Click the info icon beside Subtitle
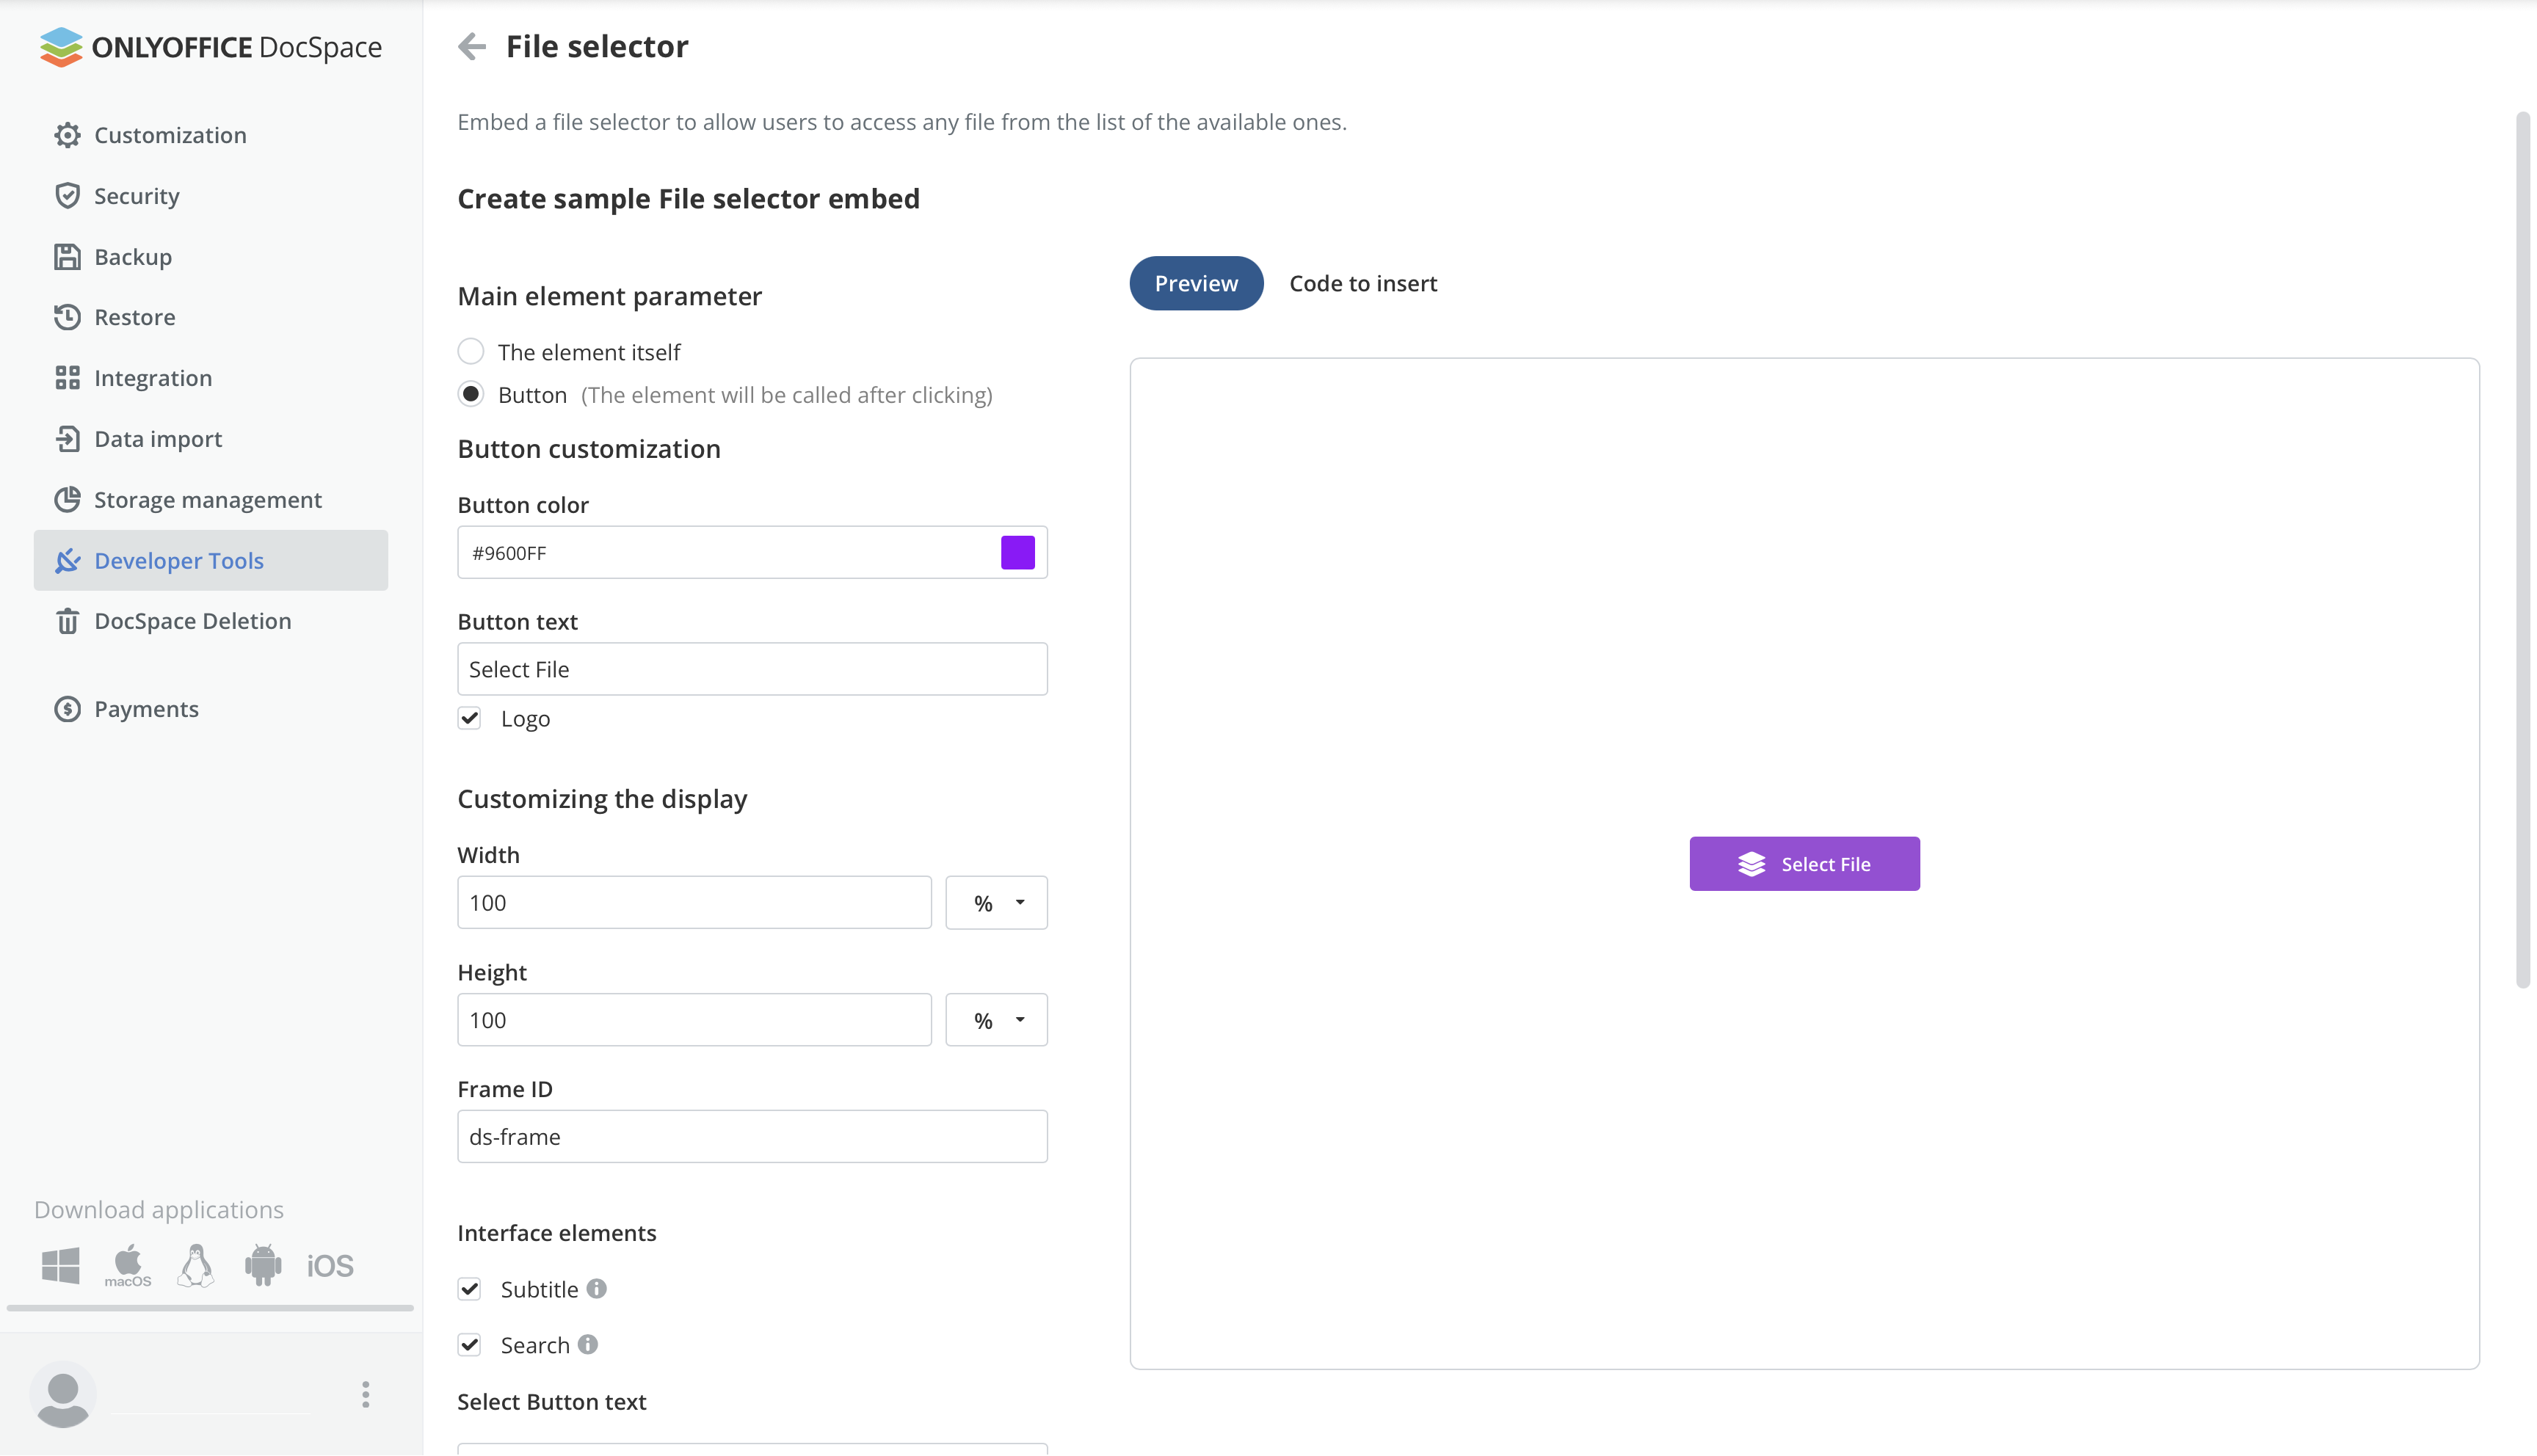The image size is (2537, 1456). (x=597, y=1289)
